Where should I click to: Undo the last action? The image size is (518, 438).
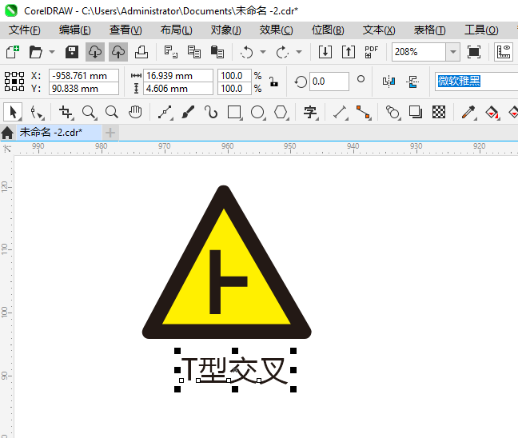[x=247, y=52]
